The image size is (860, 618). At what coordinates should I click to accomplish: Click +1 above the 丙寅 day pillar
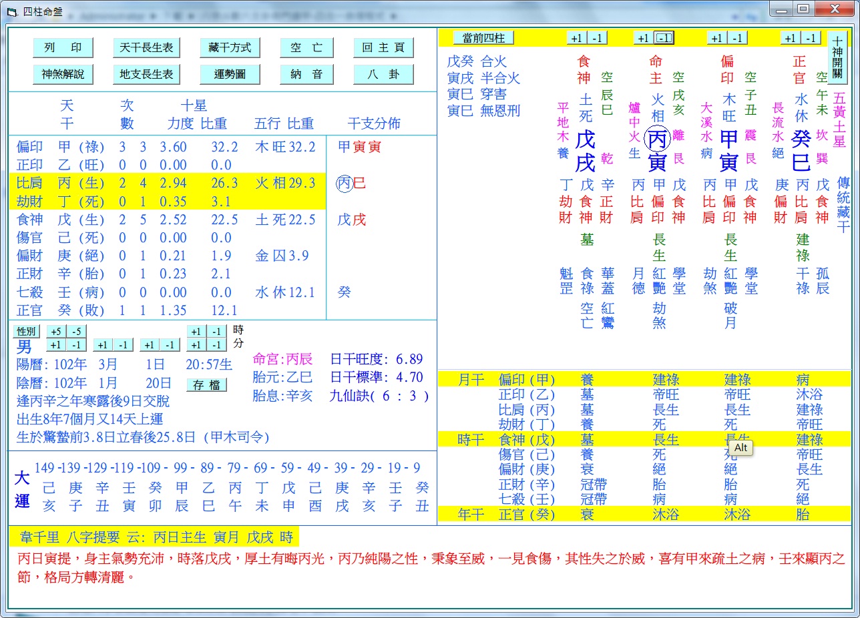point(644,38)
